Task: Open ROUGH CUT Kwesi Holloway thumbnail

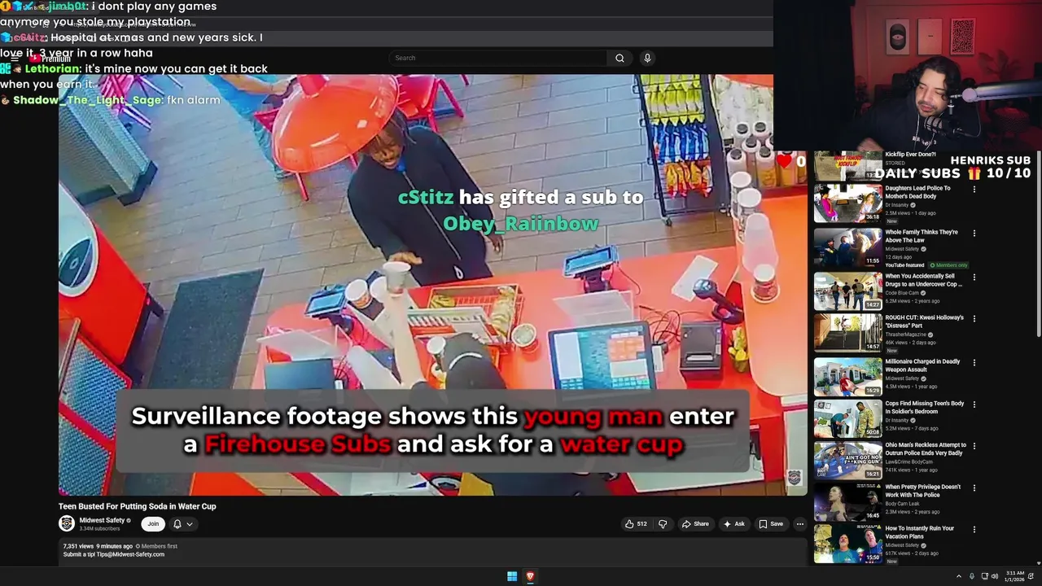Action: coord(847,332)
